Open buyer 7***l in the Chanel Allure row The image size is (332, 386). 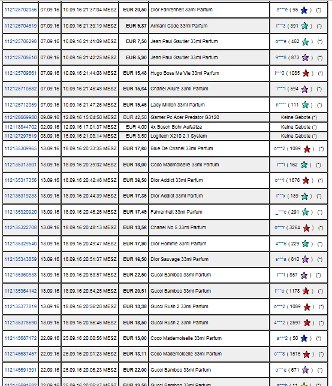click(x=280, y=89)
